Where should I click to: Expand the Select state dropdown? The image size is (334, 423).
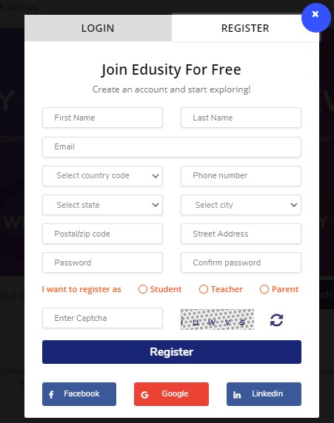[102, 205]
